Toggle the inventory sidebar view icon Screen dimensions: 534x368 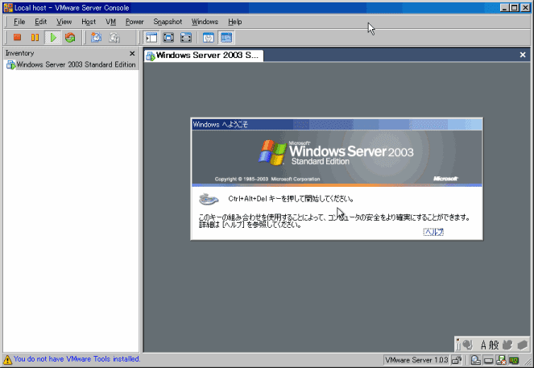151,38
